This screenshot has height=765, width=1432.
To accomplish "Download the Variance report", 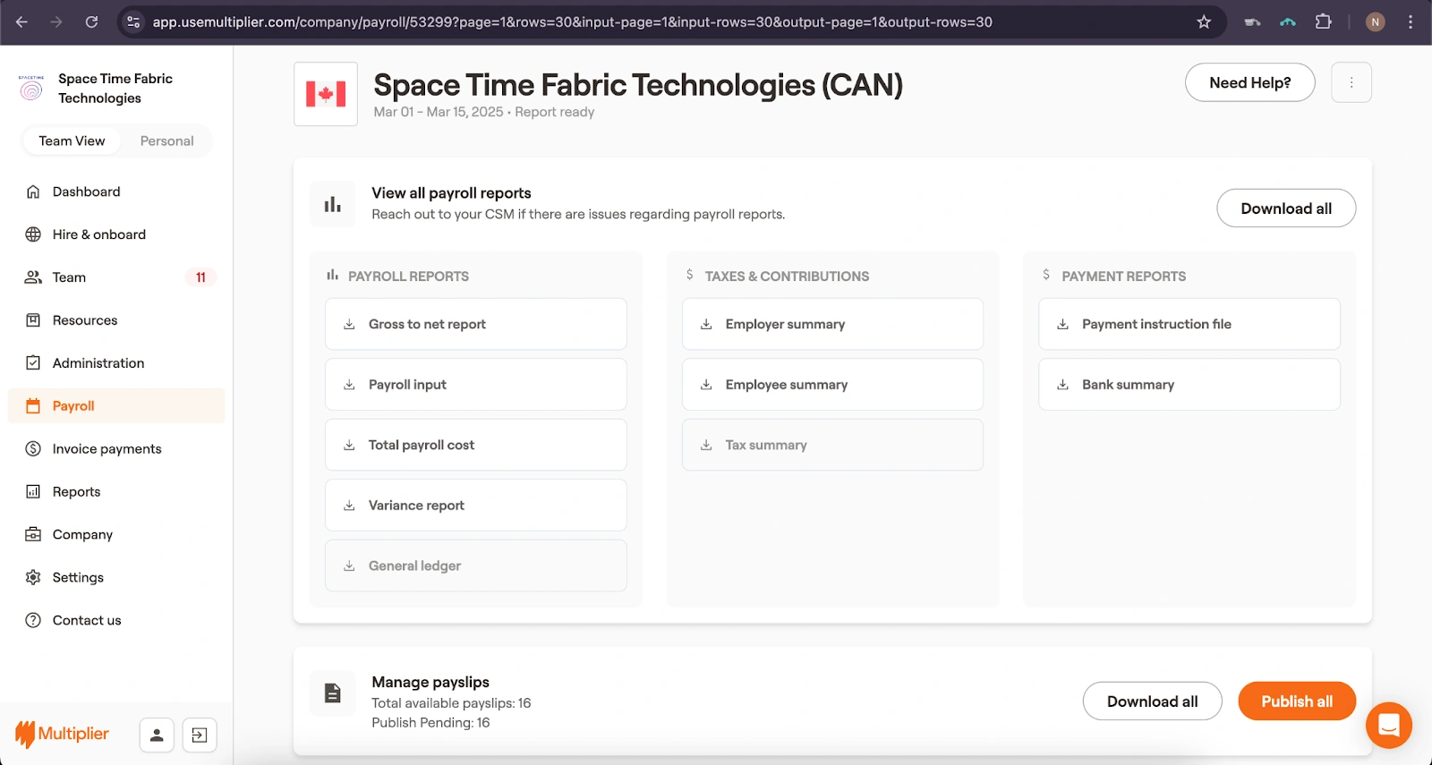I will [476, 506].
